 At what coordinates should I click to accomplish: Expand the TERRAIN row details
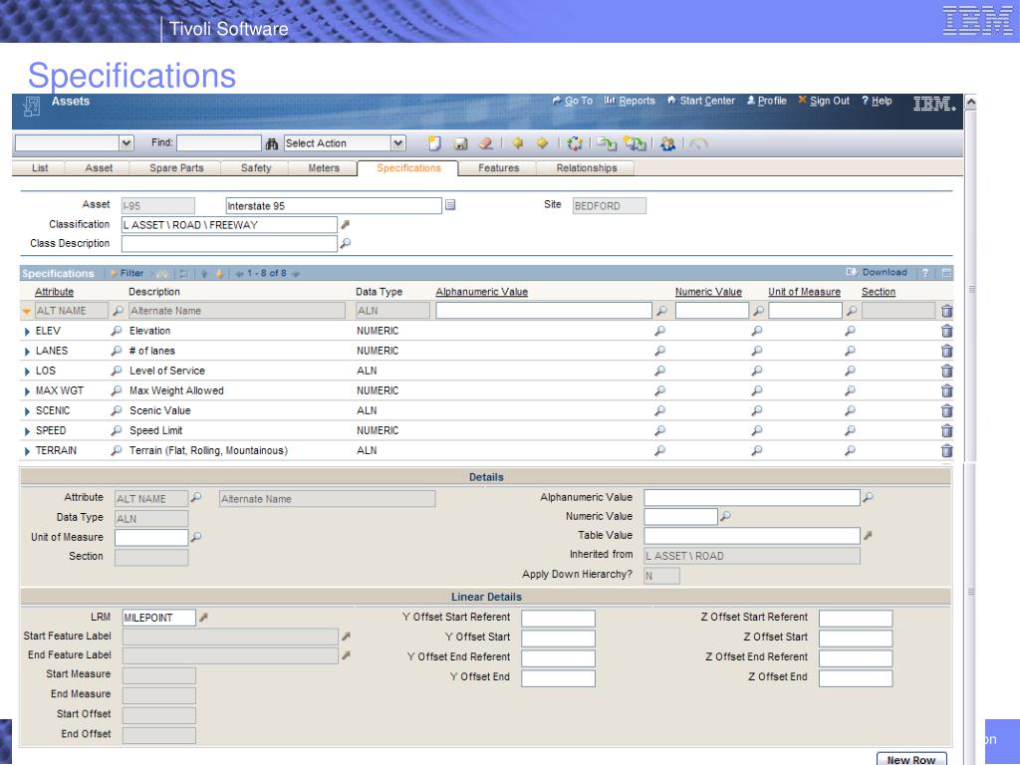click(27, 451)
